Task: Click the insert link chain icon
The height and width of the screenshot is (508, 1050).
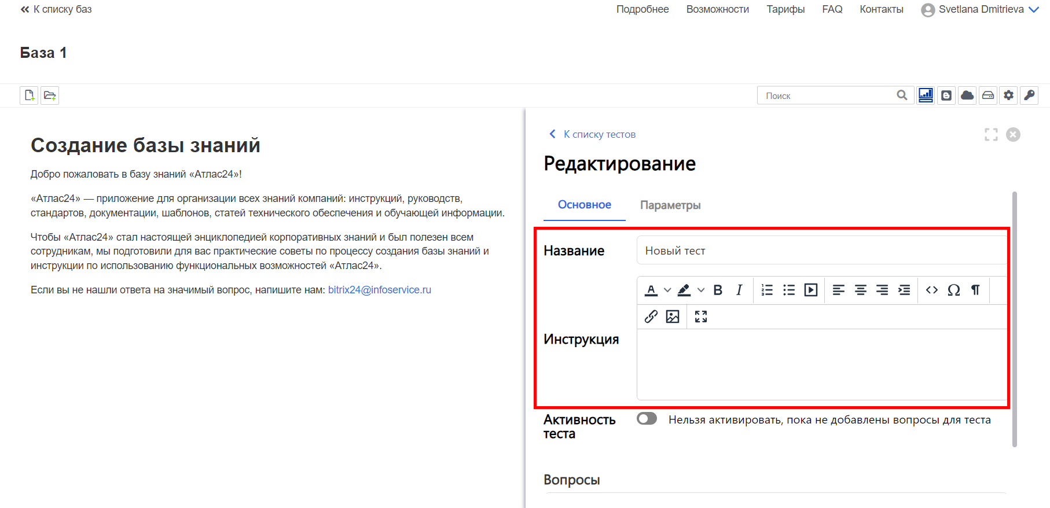Action: (651, 316)
